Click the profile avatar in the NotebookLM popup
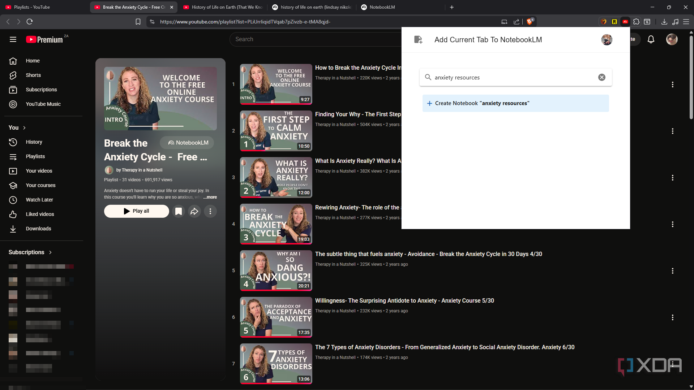 pos(607,40)
